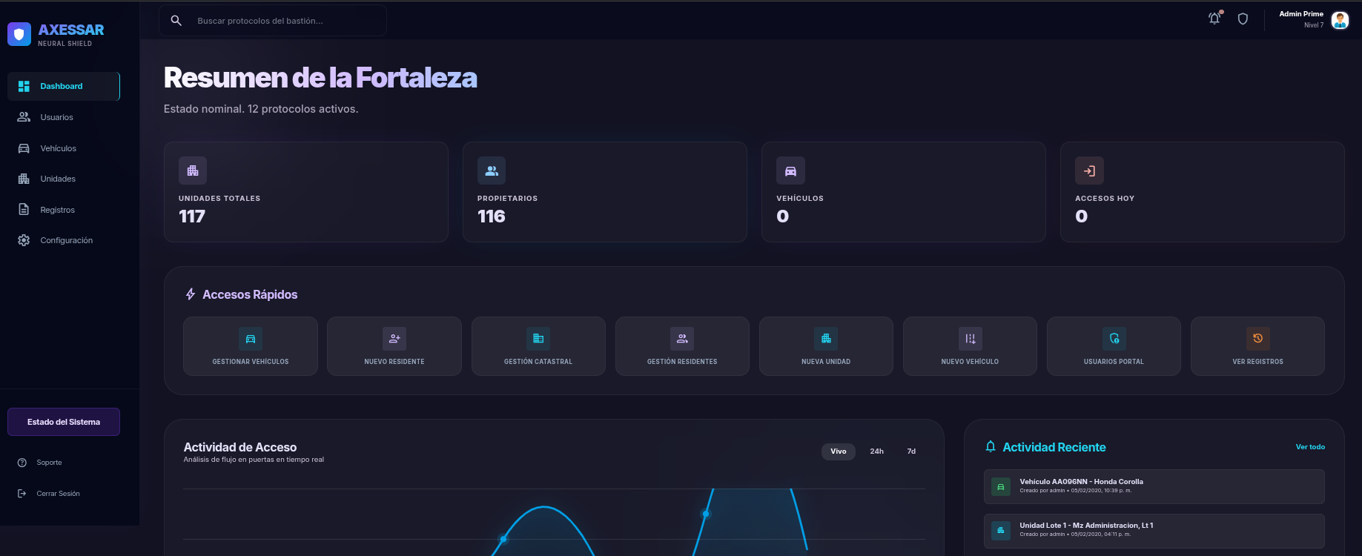Open Configuración from the sidebar
The image size is (1362, 556).
pyautogui.click(x=66, y=240)
